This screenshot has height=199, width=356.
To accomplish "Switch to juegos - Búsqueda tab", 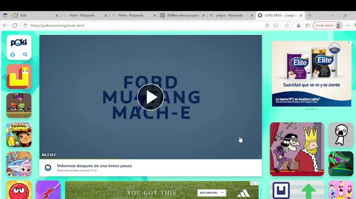I will pos(232,15).
